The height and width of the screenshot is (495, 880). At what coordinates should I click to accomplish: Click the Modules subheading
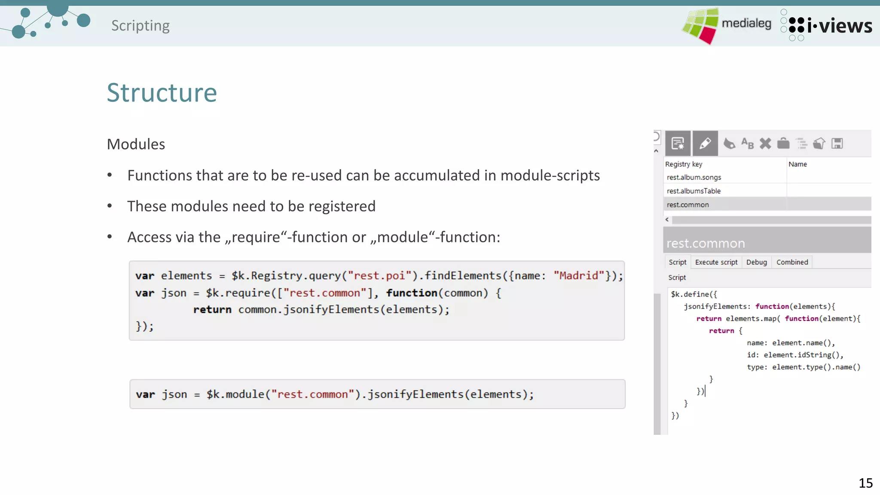[136, 144]
